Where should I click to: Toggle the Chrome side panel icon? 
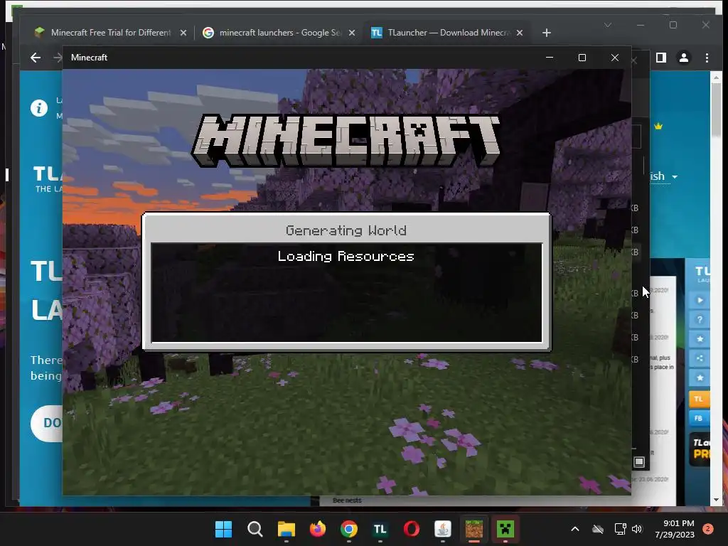pyautogui.click(x=661, y=58)
